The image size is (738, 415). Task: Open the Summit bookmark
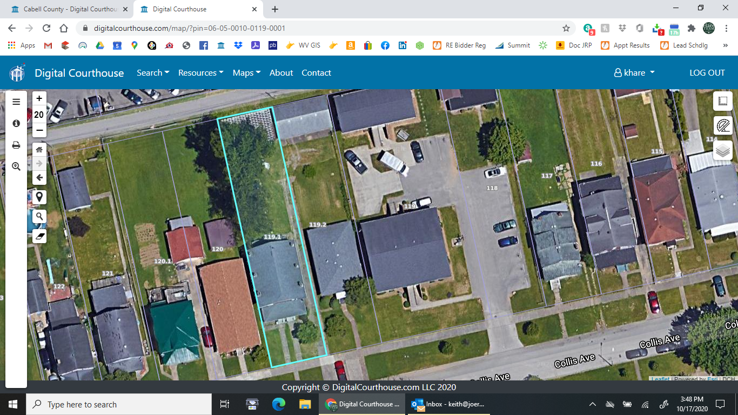pos(513,45)
